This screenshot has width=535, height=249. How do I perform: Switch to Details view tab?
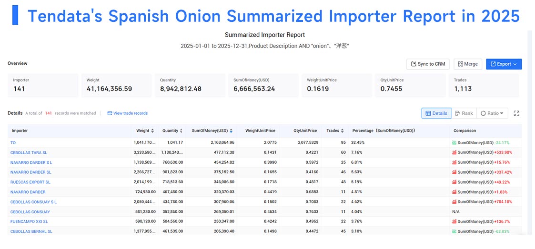[436, 113]
